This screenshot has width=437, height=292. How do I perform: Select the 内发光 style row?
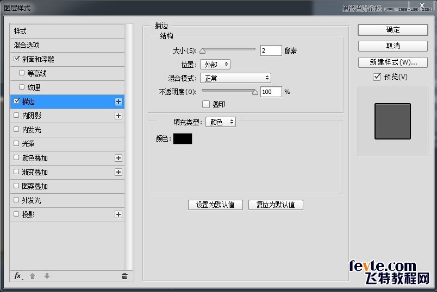67,130
